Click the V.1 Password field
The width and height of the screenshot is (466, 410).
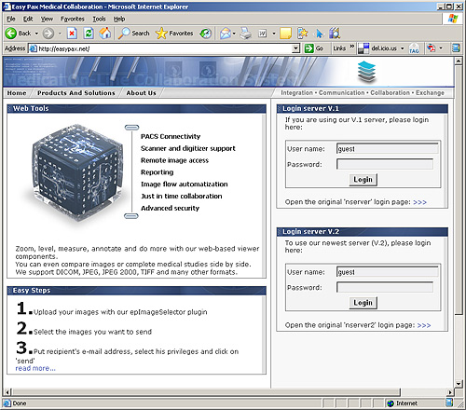385,164
